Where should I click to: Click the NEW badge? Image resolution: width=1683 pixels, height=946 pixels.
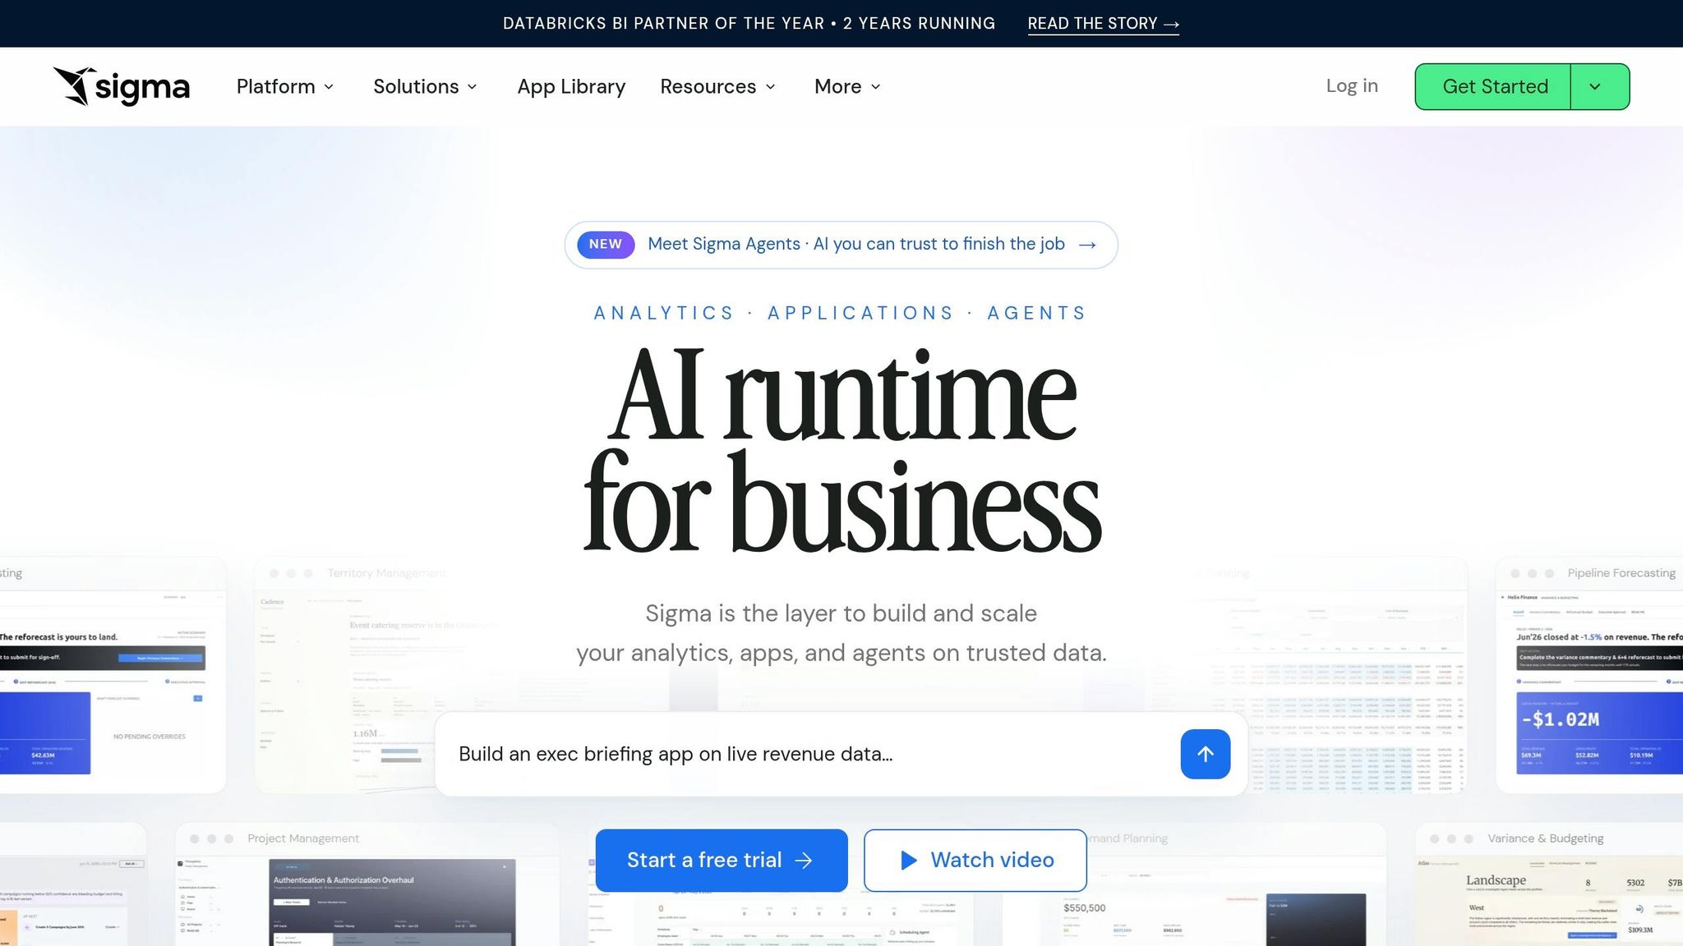(606, 245)
